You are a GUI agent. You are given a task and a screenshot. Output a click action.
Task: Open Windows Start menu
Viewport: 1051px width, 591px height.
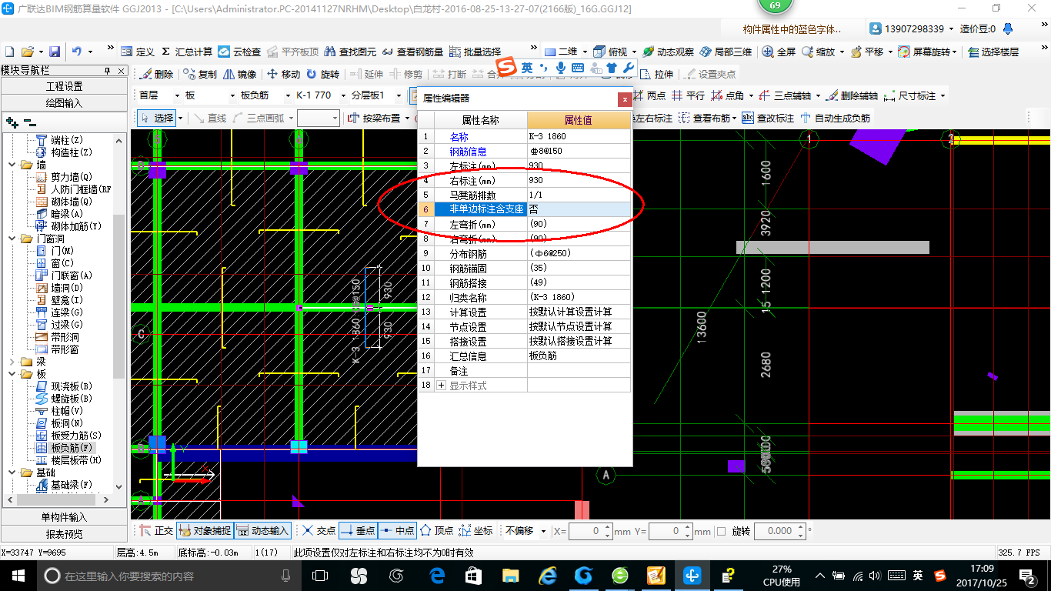(18, 576)
